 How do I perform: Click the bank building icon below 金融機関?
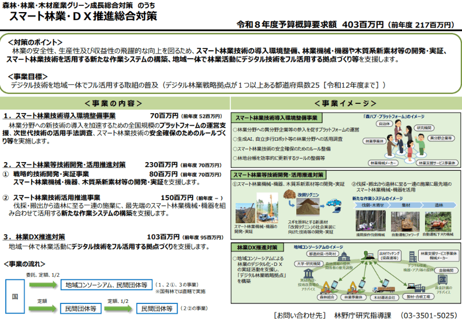[x=442, y=280]
